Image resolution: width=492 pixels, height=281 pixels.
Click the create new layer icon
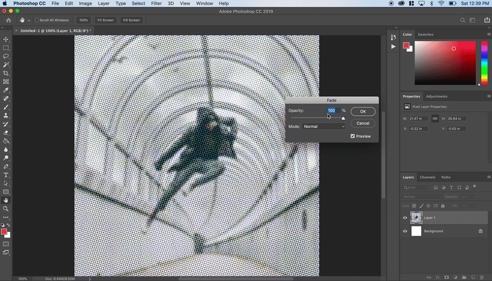[x=473, y=277]
